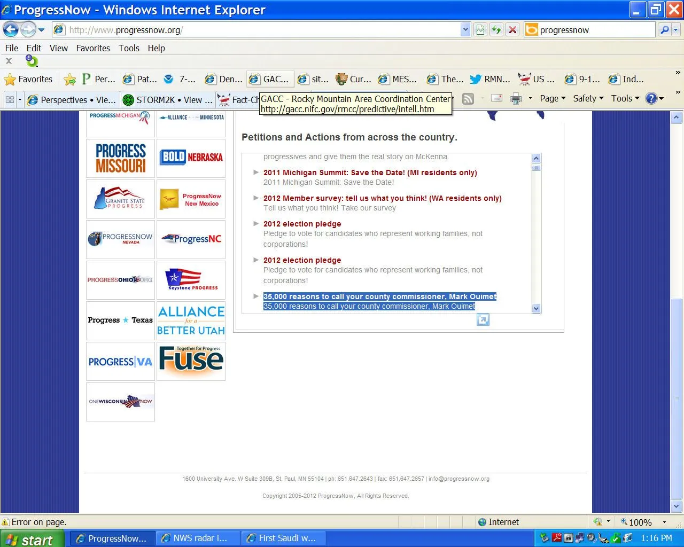The width and height of the screenshot is (684, 547).
Task: Open the File menu
Action: click(11, 48)
